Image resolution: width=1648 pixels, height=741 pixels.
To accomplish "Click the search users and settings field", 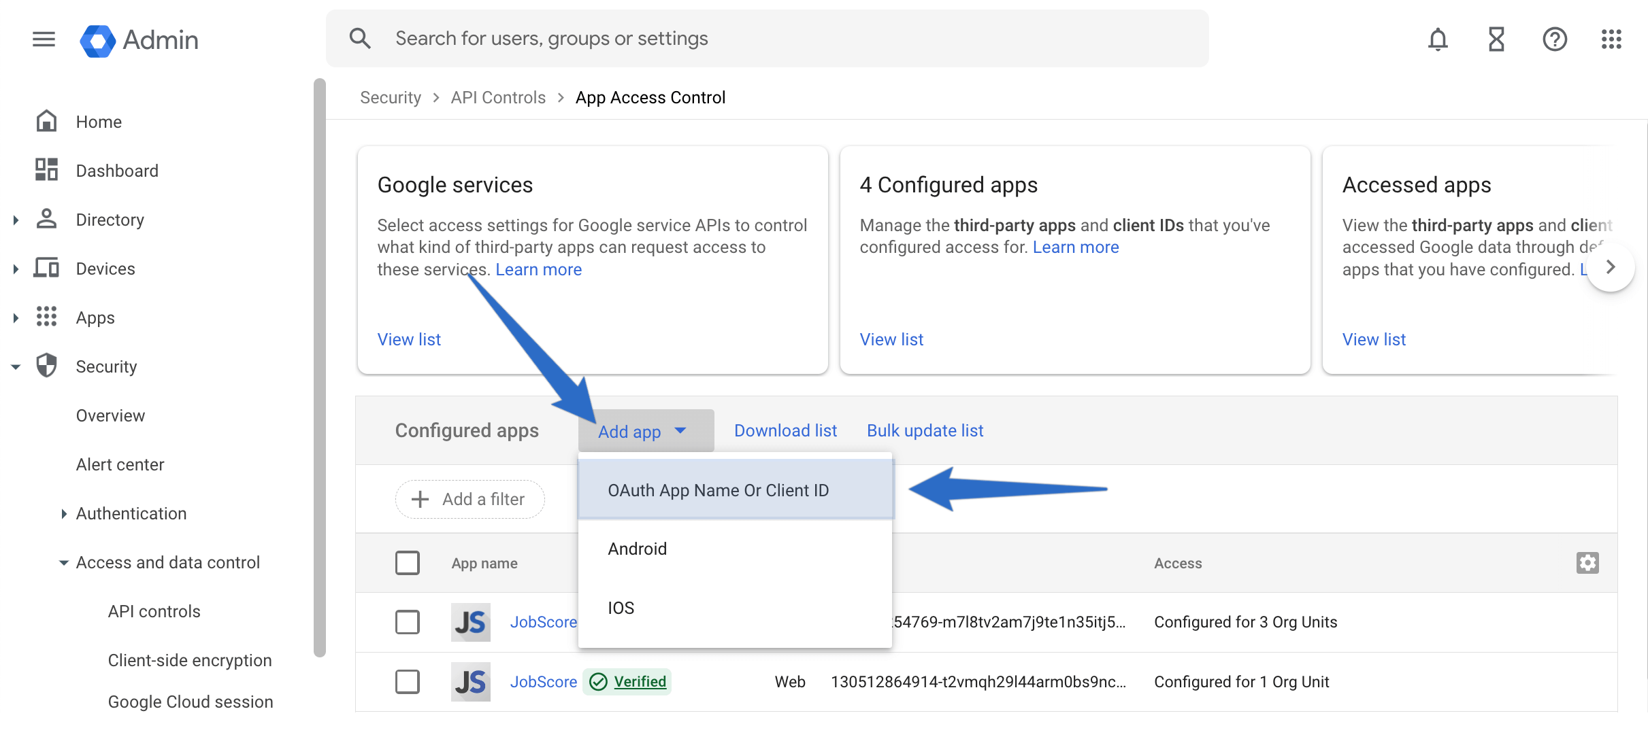I will click(768, 39).
